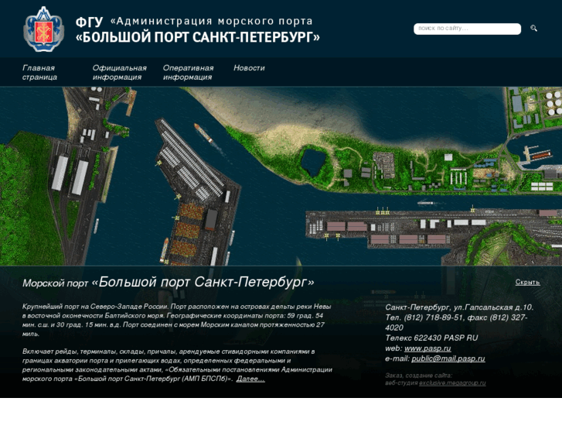
Task: Click the round pond on the green island
Action: click(x=313, y=163)
